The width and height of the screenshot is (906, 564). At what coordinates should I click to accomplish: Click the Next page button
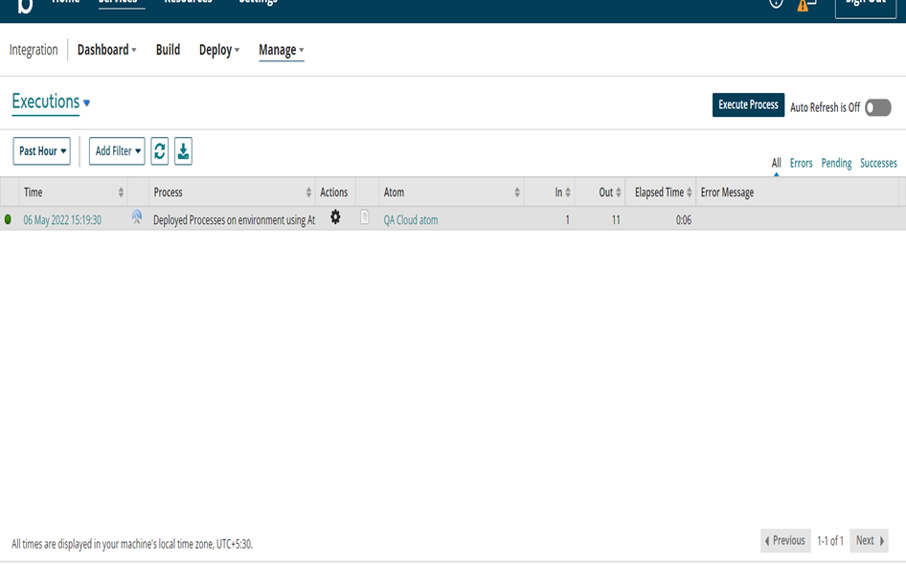[869, 540]
